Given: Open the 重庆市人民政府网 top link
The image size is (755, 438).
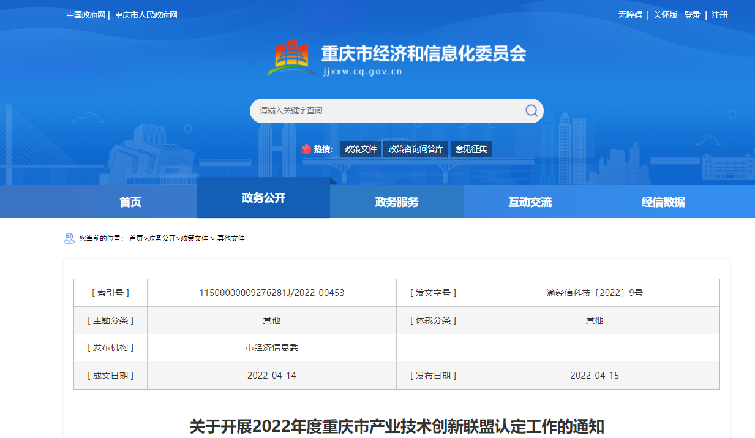Looking at the screenshot, I should pyautogui.click(x=146, y=15).
